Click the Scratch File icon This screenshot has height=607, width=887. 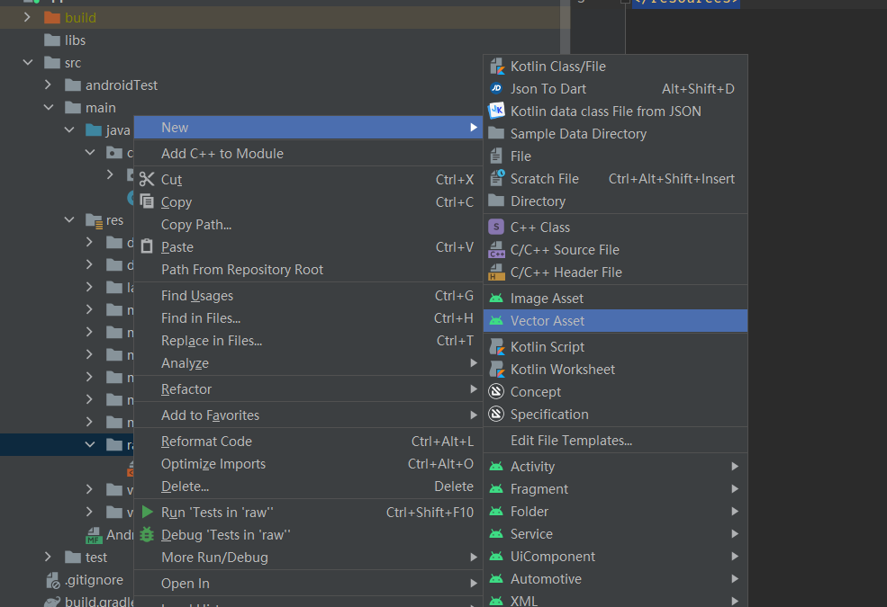click(497, 178)
